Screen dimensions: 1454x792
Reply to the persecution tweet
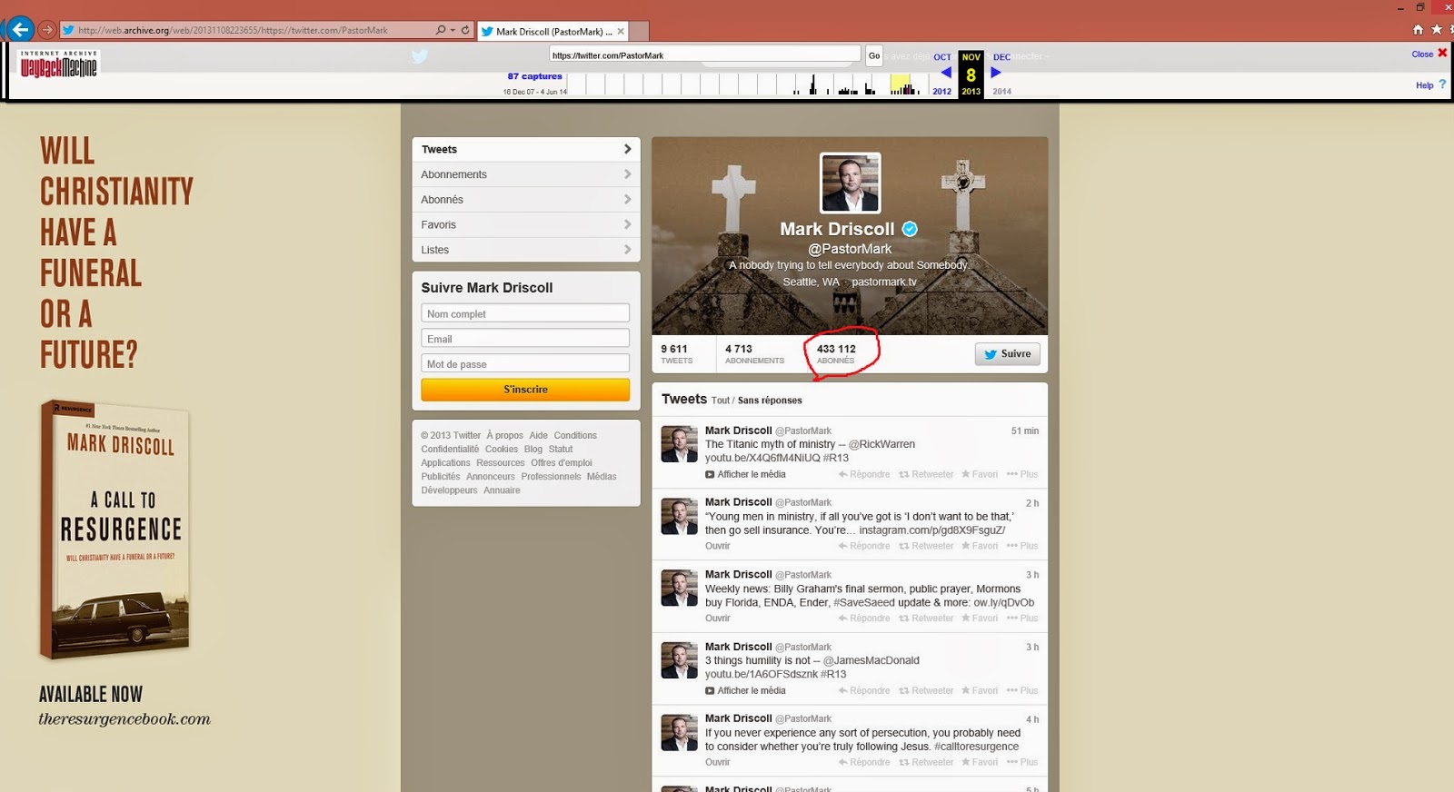coord(864,762)
